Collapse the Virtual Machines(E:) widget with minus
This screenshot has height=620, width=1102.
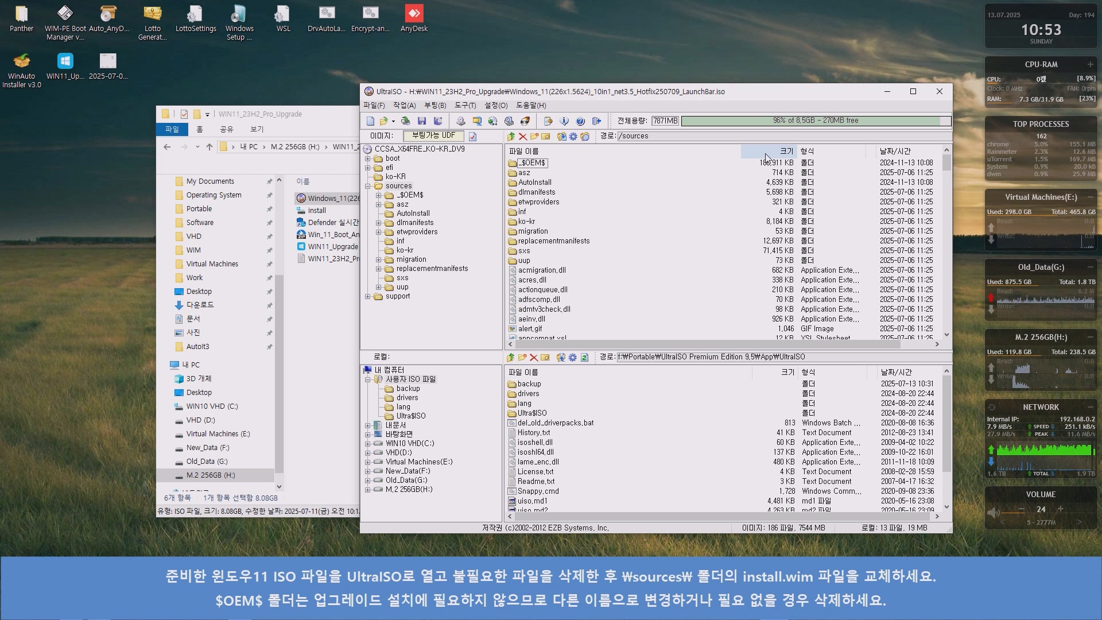click(1090, 197)
